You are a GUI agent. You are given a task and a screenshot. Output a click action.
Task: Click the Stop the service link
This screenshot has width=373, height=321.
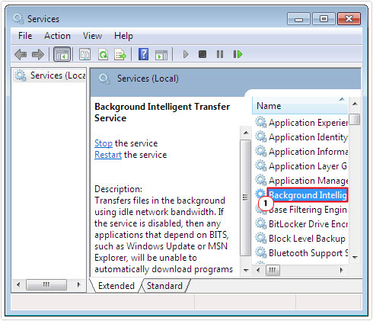[104, 143]
